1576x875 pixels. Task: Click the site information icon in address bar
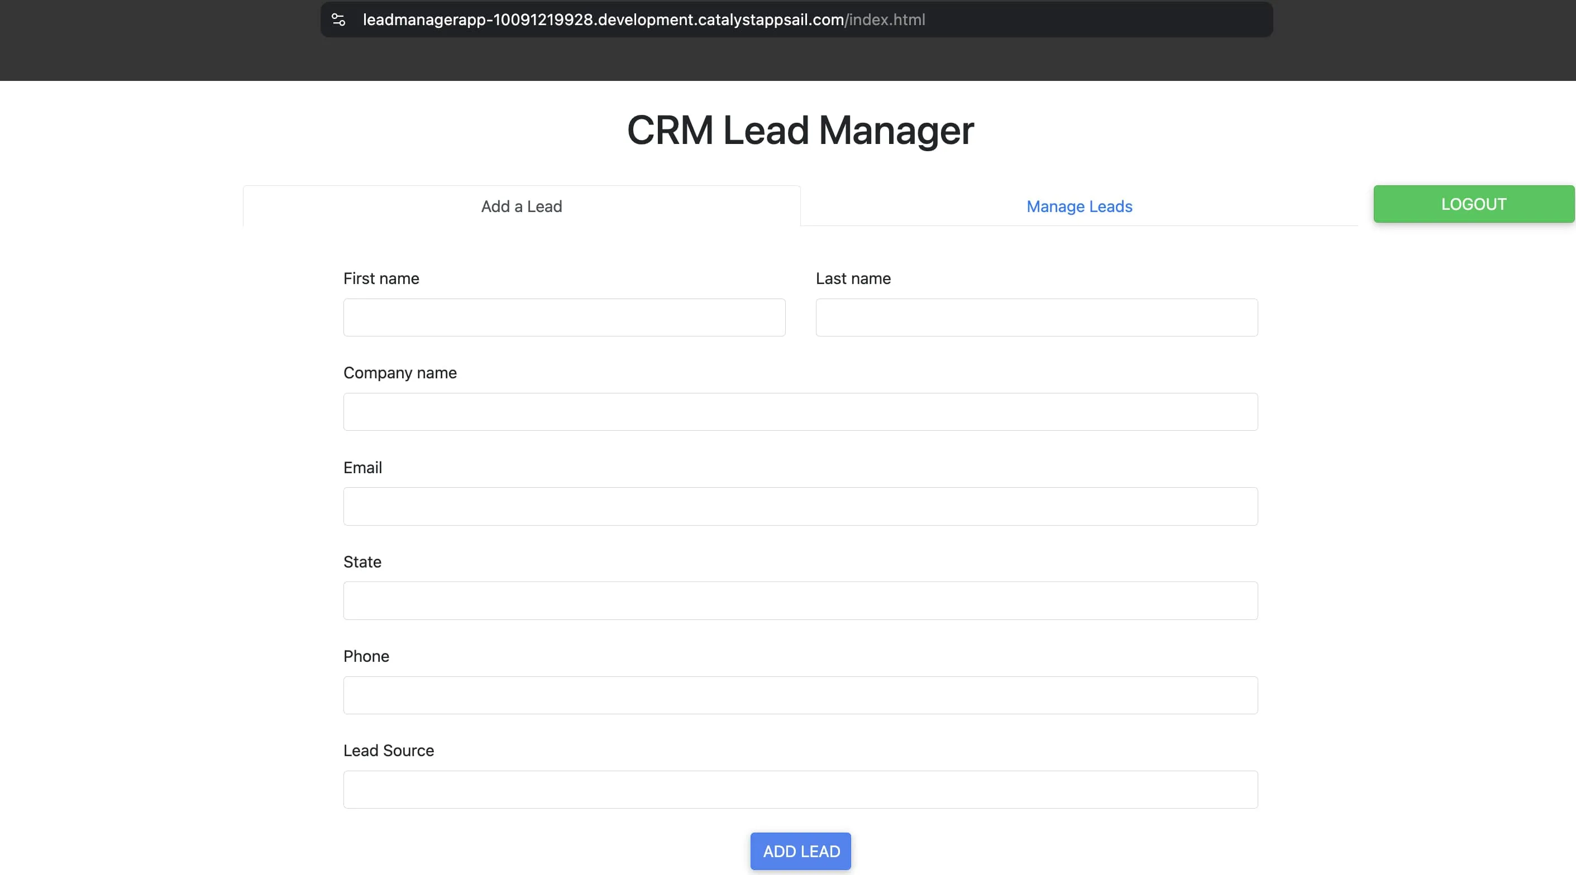(x=338, y=20)
